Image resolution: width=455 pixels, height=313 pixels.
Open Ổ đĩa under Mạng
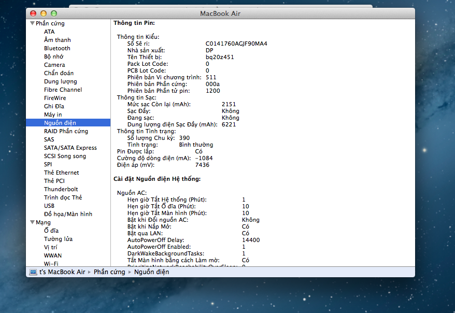51,231
